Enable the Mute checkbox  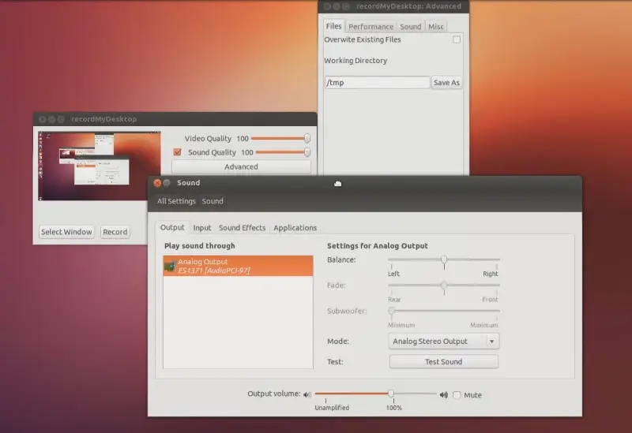point(457,395)
